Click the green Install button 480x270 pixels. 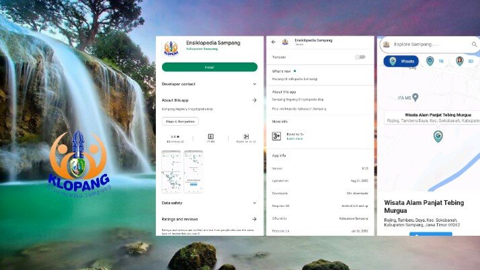coord(209,67)
